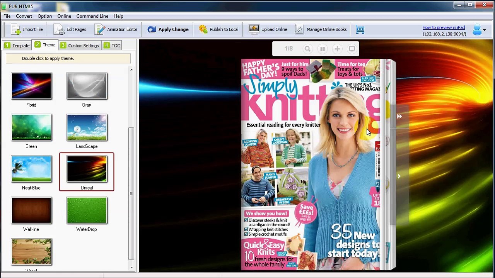The image size is (495, 278).
Task: Click the PUB HTML5 title bar icon
Action: (4, 6)
